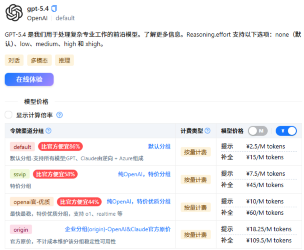Image resolution: width=304 pixels, height=250 pixels.
Task: Click the 令牌渠道分组 column header
Action: coord(27,131)
